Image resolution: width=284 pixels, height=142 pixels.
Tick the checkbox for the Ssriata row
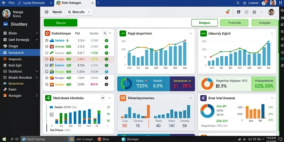click(47, 40)
